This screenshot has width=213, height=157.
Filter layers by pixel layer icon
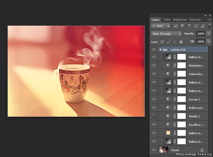pyautogui.click(x=176, y=26)
